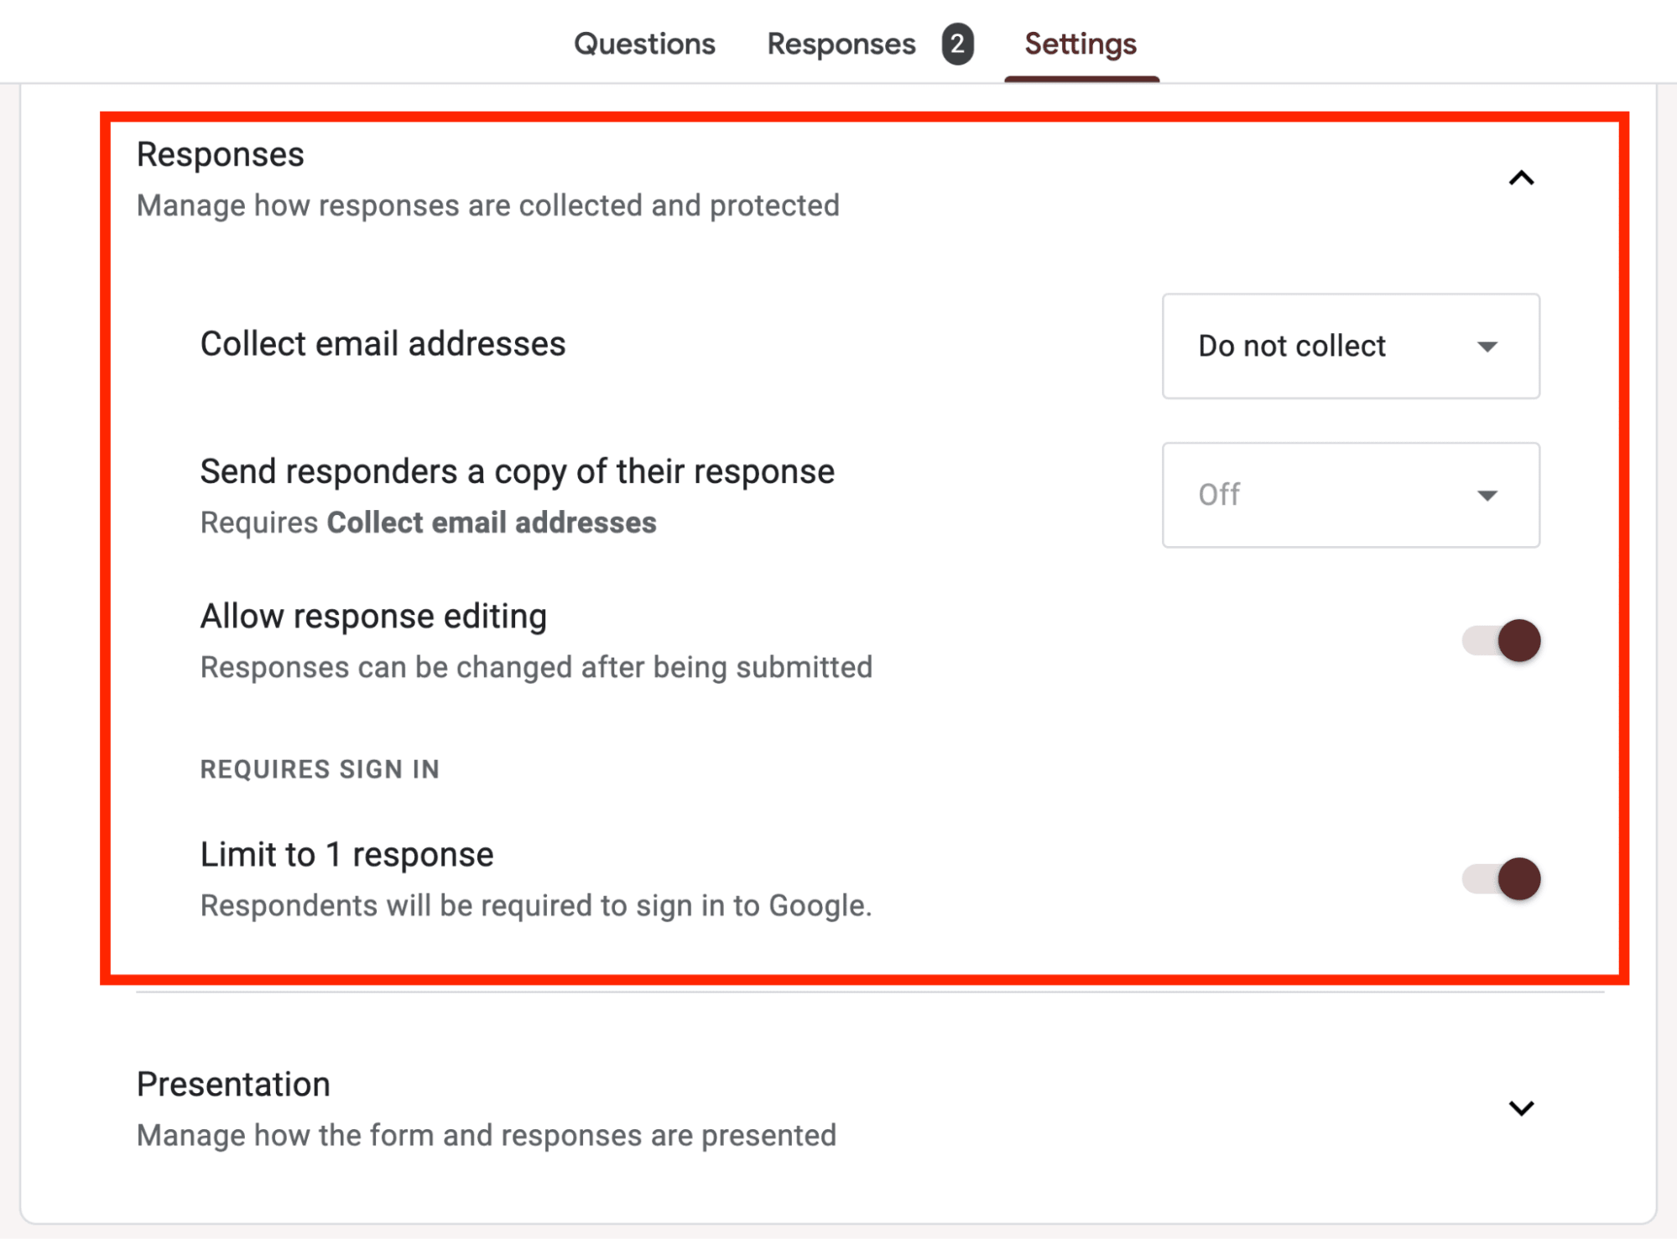Open the Send responders a copy dropdown
This screenshot has height=1239, width=1677.
pos(1350,495)
